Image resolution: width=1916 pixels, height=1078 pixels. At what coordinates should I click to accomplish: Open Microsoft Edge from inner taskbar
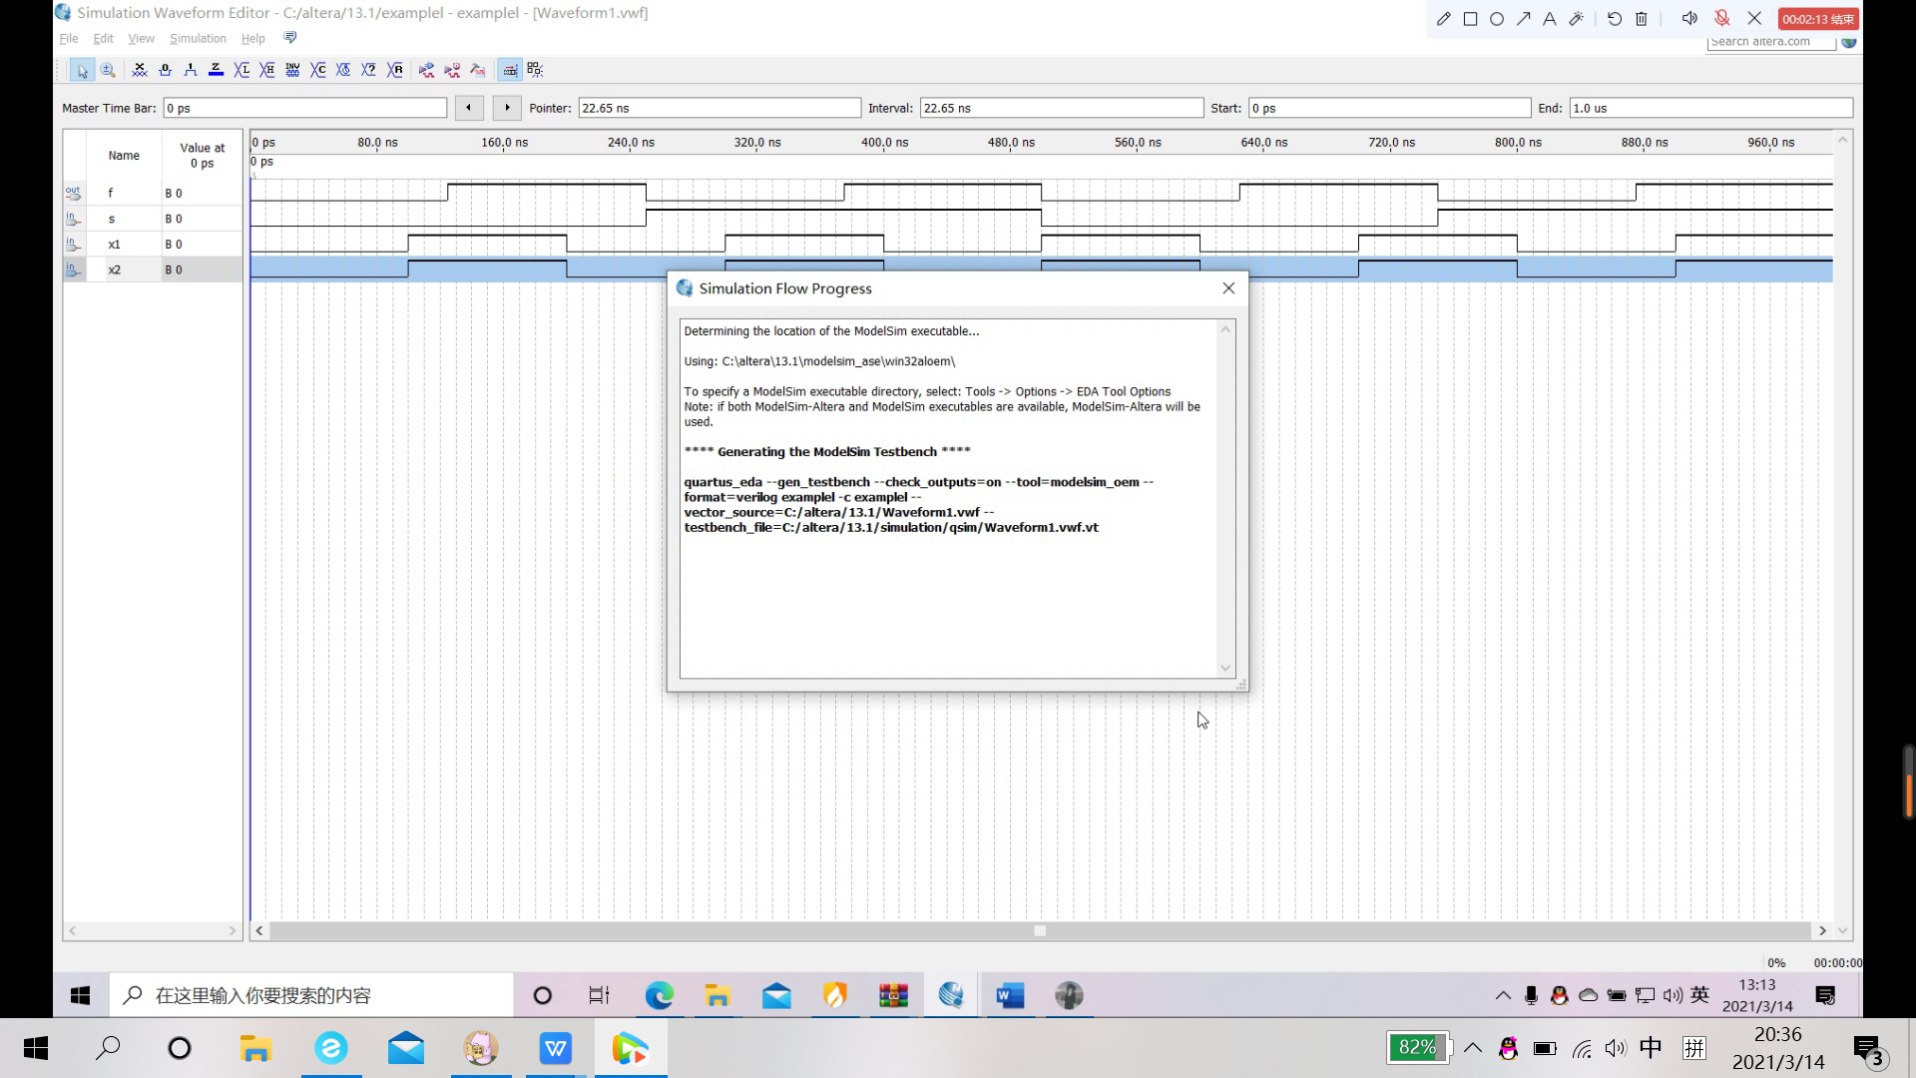click(659, 995)
